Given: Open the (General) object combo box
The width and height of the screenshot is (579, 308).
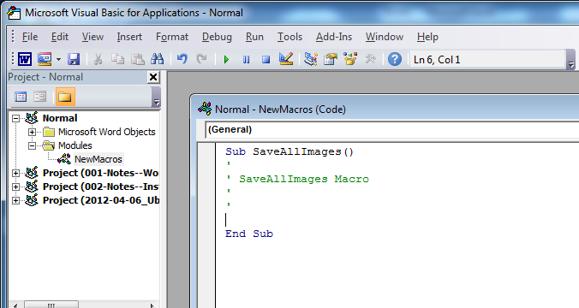Looking at the screenshot, I should (x=392, y=130).
